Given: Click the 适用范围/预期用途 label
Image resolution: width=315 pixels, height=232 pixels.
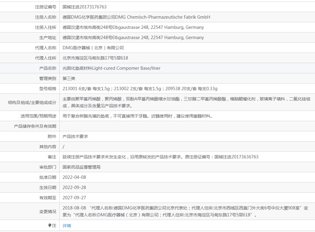Looking at the screenshot, I should tap(38, 116).
